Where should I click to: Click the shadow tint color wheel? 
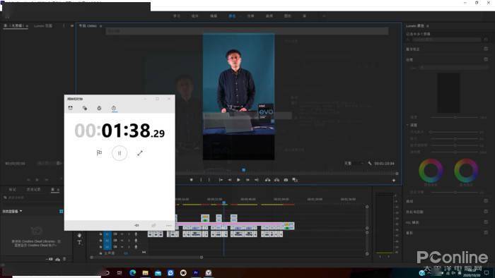pos(431,171)
